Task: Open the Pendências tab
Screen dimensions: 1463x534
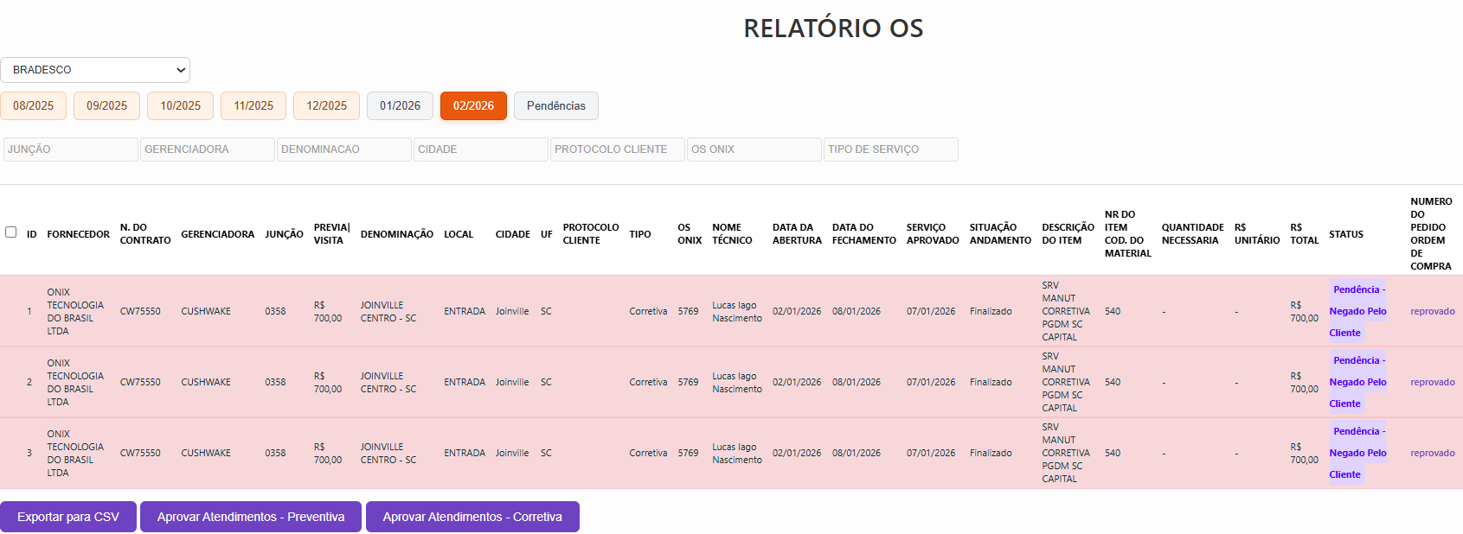Action: [556, 105]
